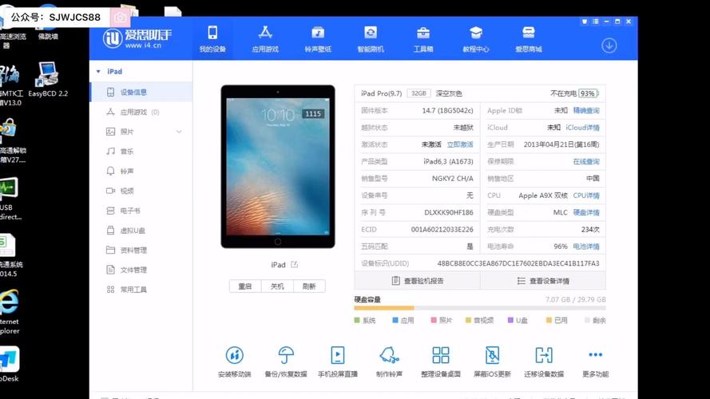
Task: Open Internet Explorer desktop icon
Action: (9, 312)
